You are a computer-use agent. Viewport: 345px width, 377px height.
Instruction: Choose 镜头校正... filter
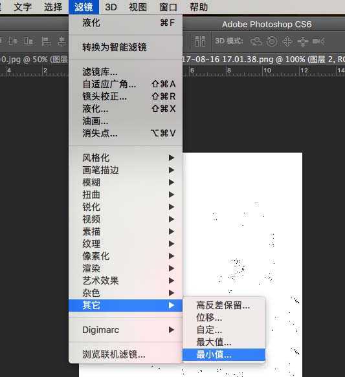pos(126,96)
